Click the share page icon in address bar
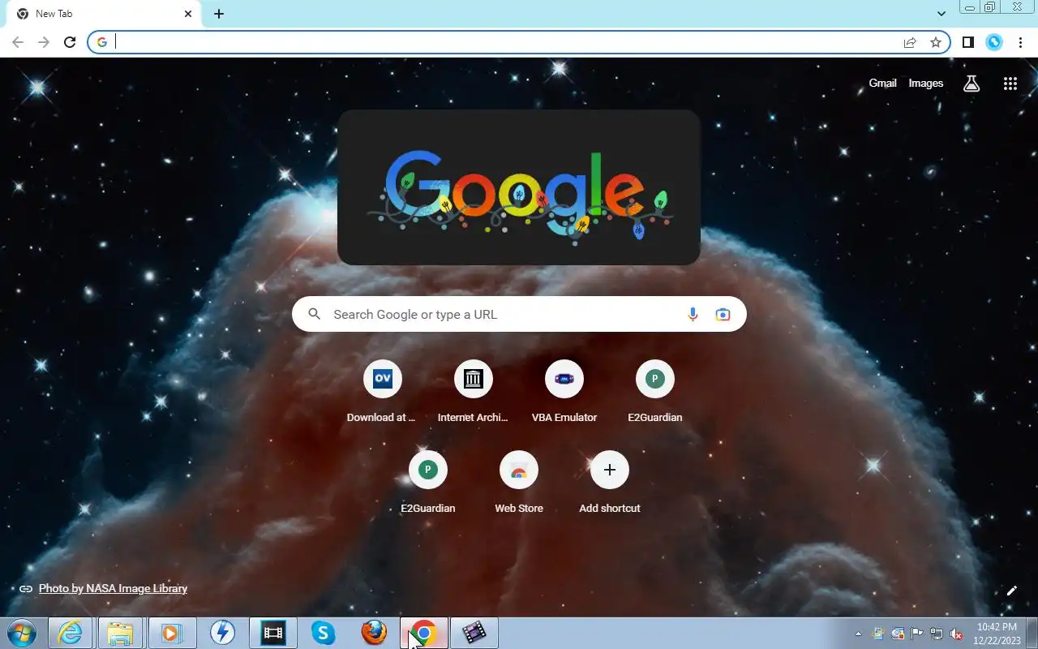This screenshot has height=649, width=1038. pos(910,42)
